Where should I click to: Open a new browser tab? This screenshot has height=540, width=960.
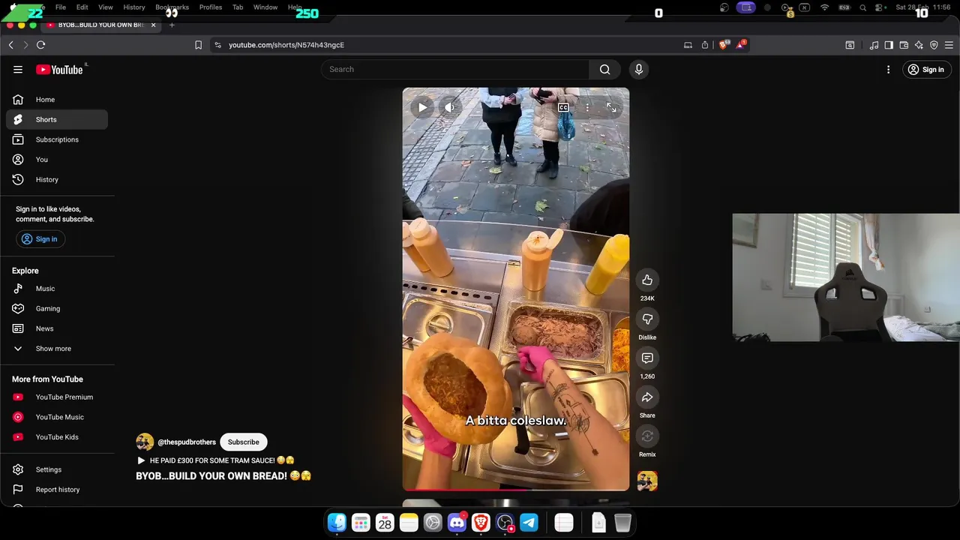pyautogui.click(x=172, y=25)
